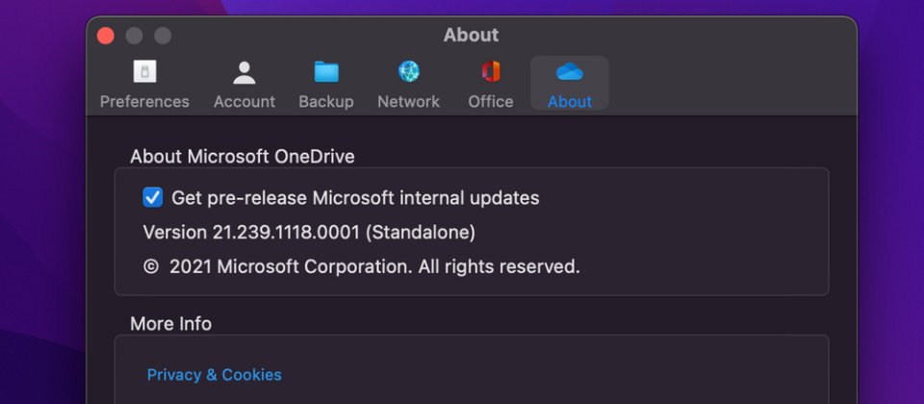Open the Office tab label
This screenshot has width=924, height=404.
tap(490, 102)
